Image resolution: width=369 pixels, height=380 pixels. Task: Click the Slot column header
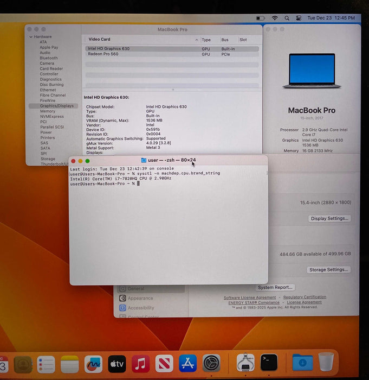pos(243,40)
